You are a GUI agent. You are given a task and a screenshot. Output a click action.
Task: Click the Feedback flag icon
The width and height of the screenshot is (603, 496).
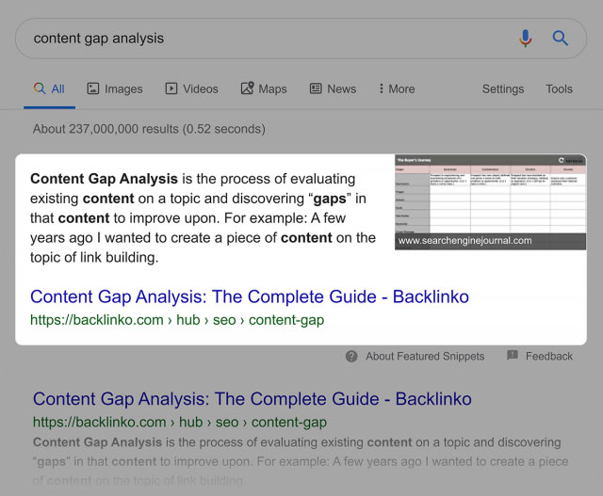coord(513,356)
